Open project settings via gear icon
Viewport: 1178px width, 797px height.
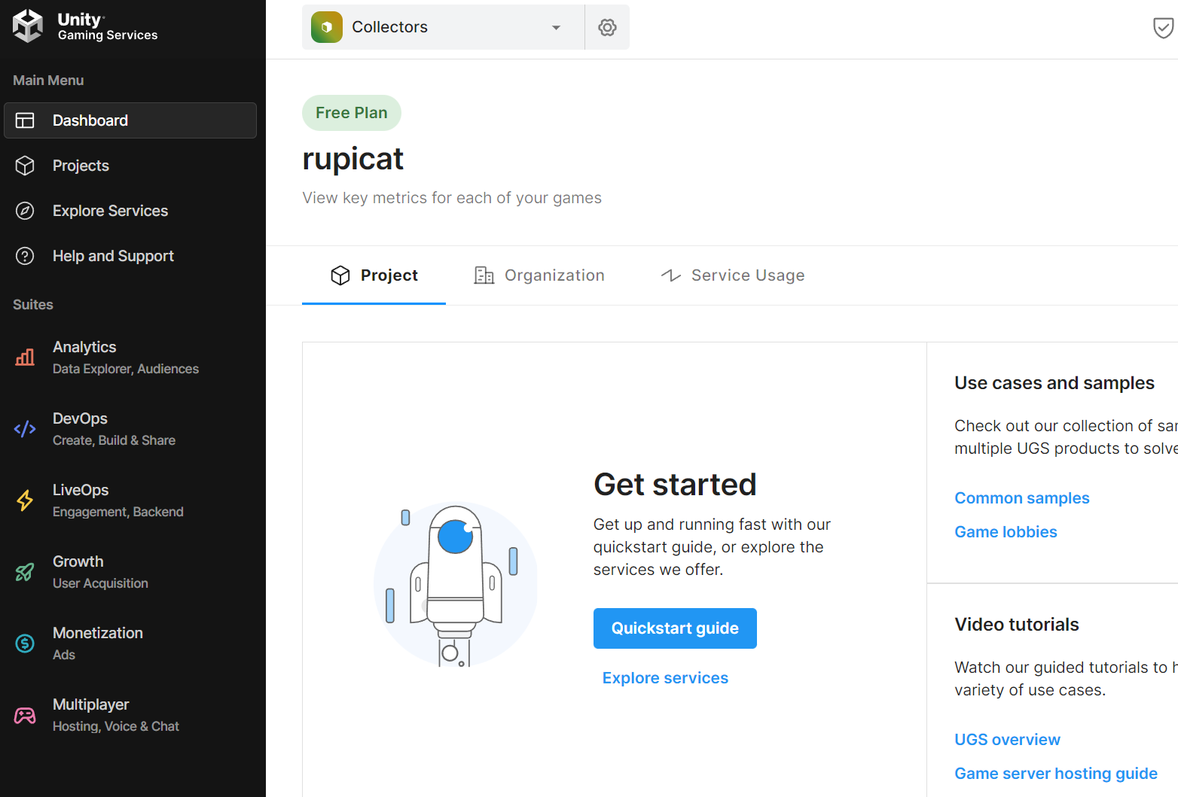click(607, 28)
